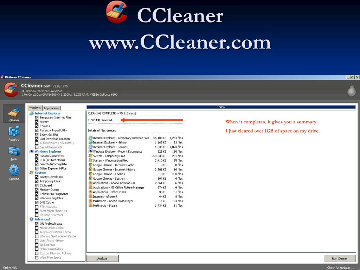Click icon beside System - Temporary Files result

pos(90,156)
